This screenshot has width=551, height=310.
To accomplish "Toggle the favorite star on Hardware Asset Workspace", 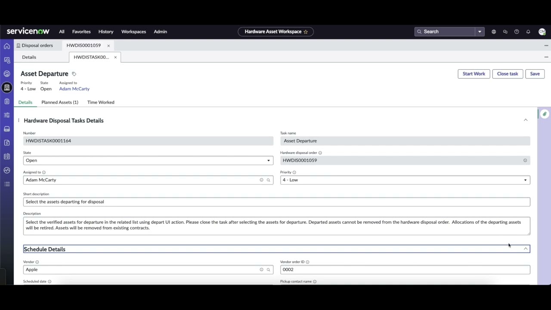I will coord(306,31).
